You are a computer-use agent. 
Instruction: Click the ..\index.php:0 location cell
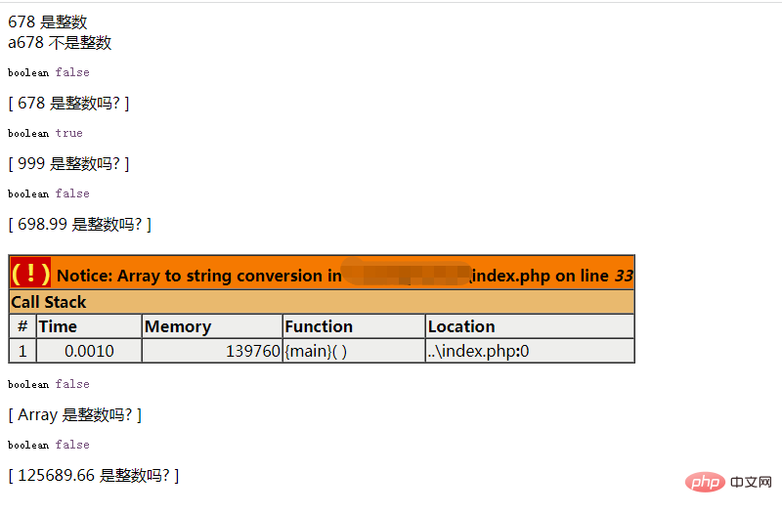pos(530,351)
